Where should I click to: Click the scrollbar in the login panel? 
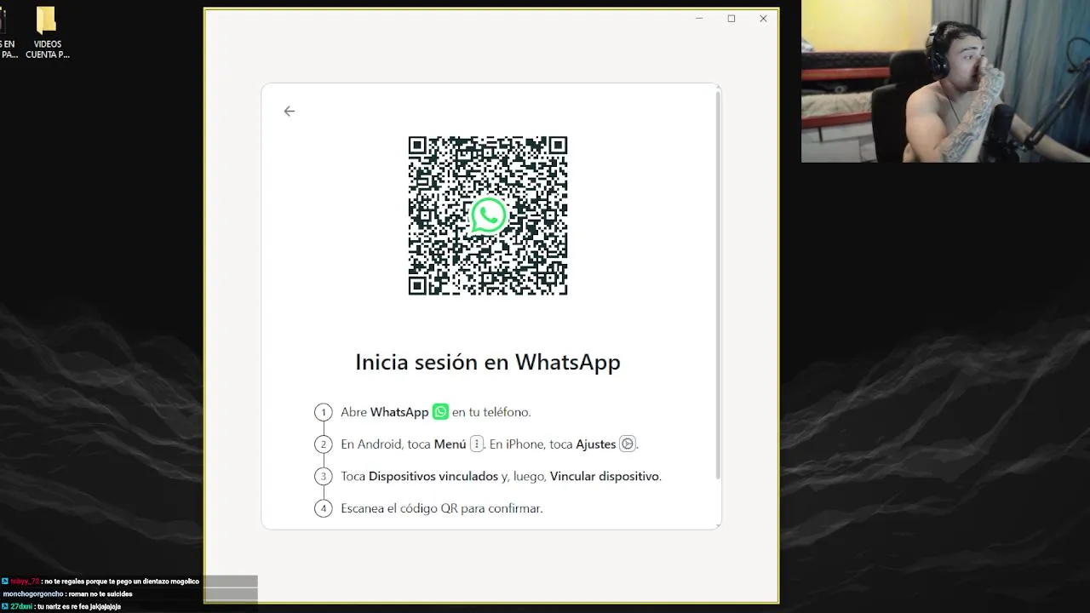pos(718,285)
